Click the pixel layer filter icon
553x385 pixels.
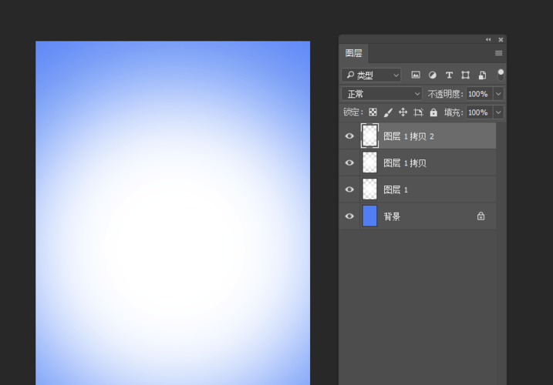coord(416,75)
